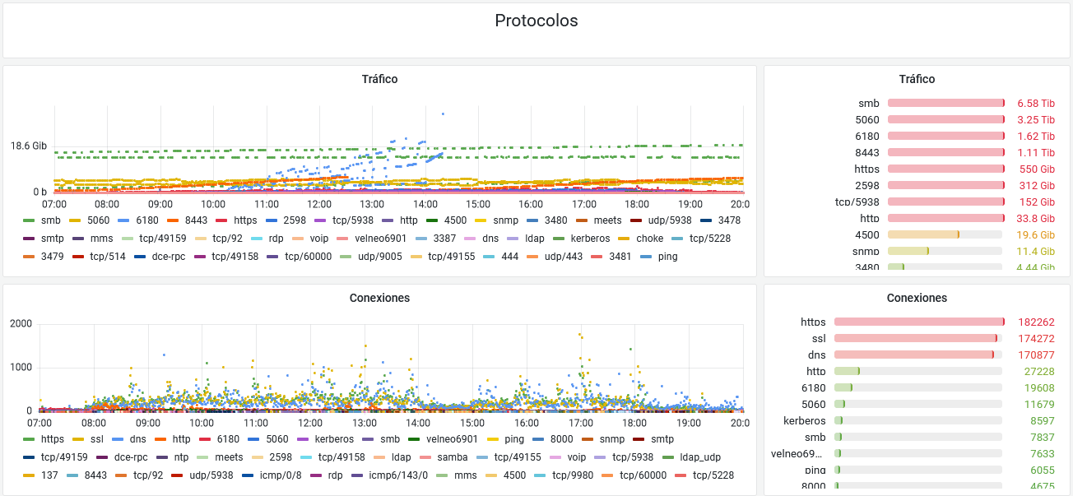Open the Tráfico bar gauge panel title menu
Screen dimensions: 1073x496
point(917,80)
